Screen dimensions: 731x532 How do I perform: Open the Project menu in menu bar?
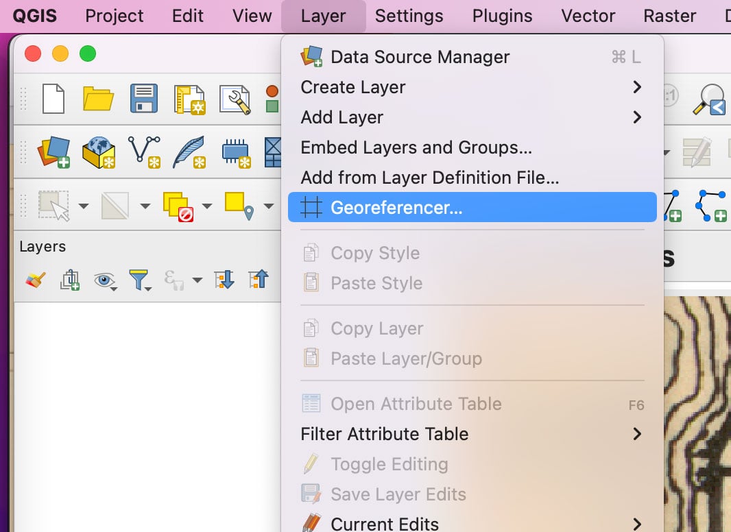pyautogui.click(x=115, y=16)
